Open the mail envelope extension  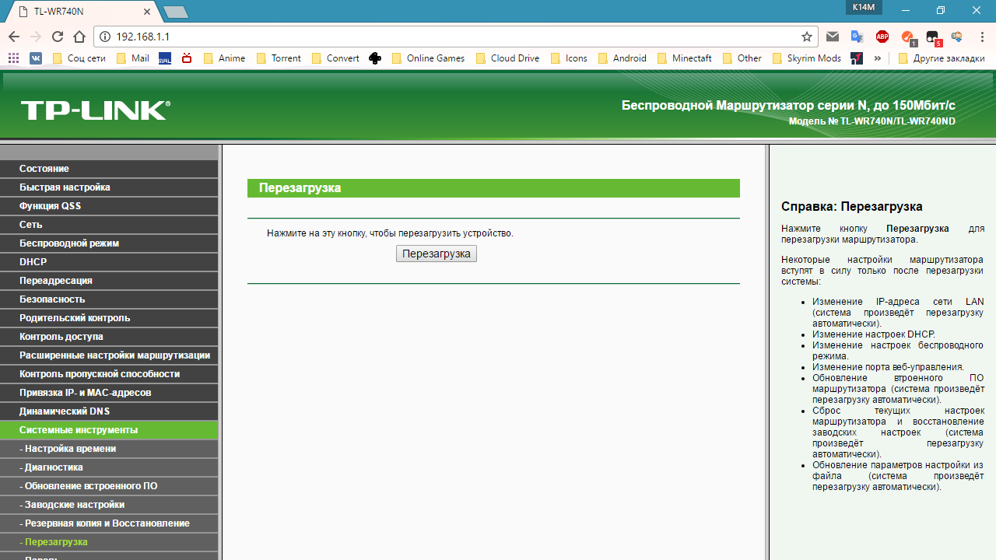pyautogui.click(x=833, y=37)
